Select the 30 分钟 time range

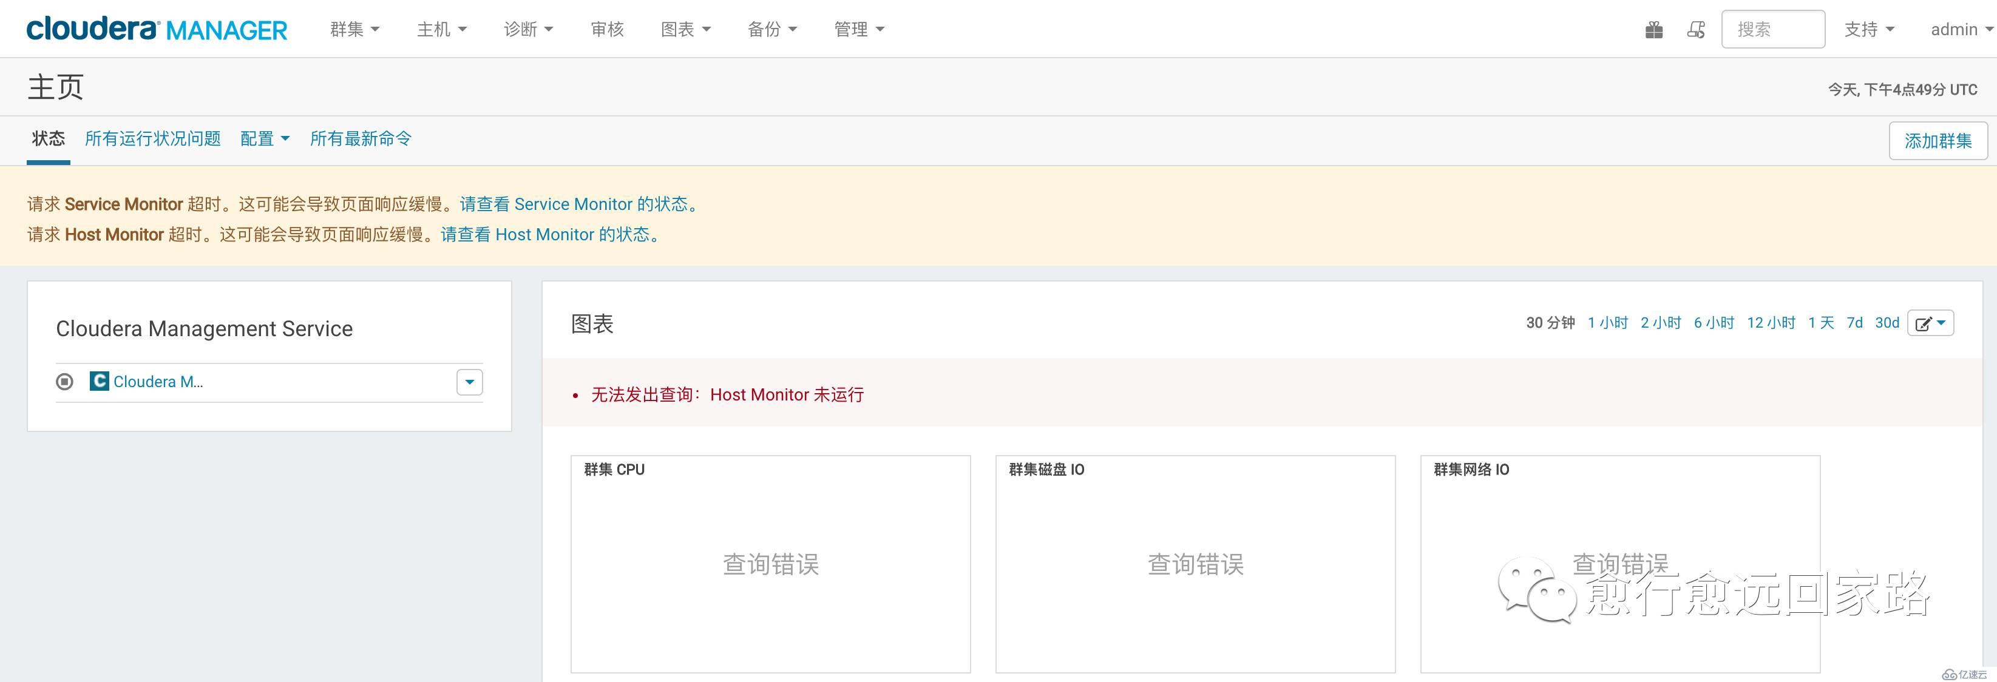coord(1550,322)
